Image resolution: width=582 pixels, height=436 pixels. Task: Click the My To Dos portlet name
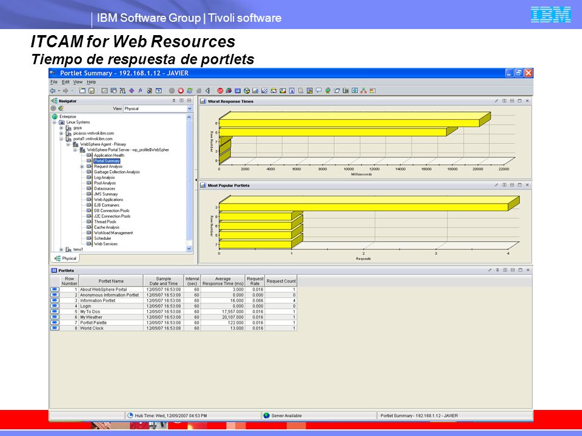pos(90,312)
